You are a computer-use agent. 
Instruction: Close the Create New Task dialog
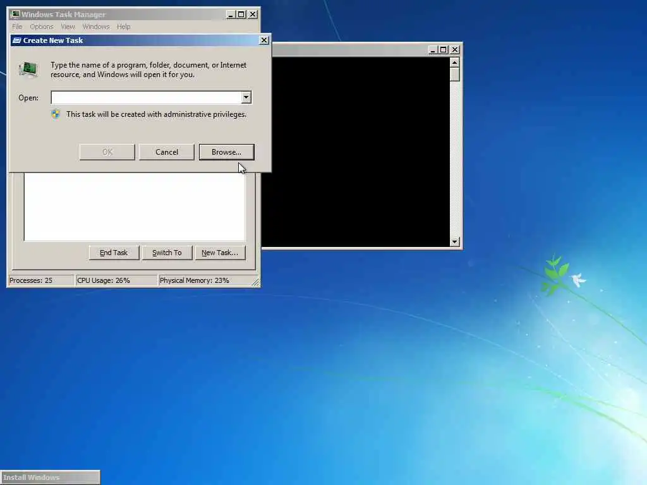263,40
